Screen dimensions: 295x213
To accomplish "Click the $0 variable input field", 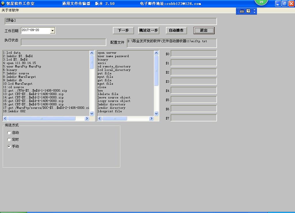I will [193, 54].
